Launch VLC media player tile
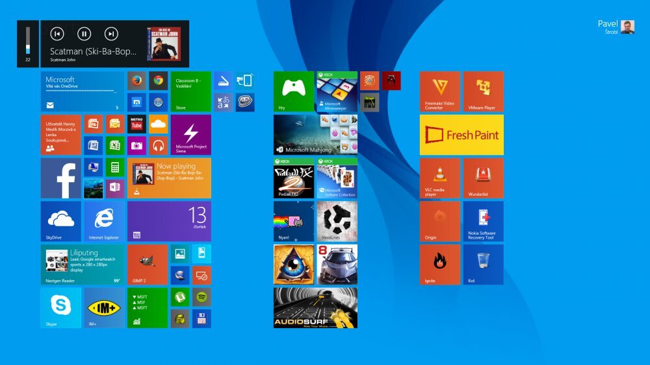The width and height of the screenshot is (650, 365). coord(440,178)
